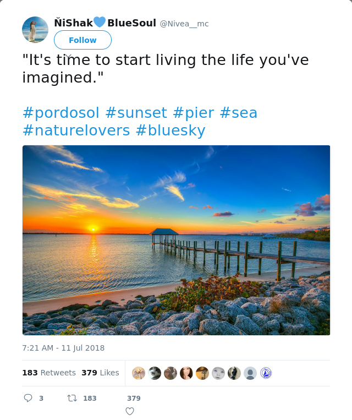This screenshot has width=352, height=420.
Task: Open the #sea hashtag link
Action: [239, 112]
